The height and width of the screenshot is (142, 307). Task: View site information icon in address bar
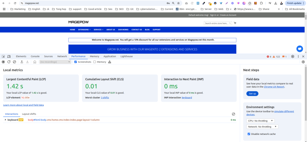(22, 3)
